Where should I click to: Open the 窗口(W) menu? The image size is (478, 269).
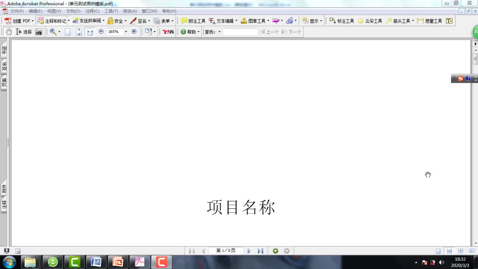tap(149, 11)
